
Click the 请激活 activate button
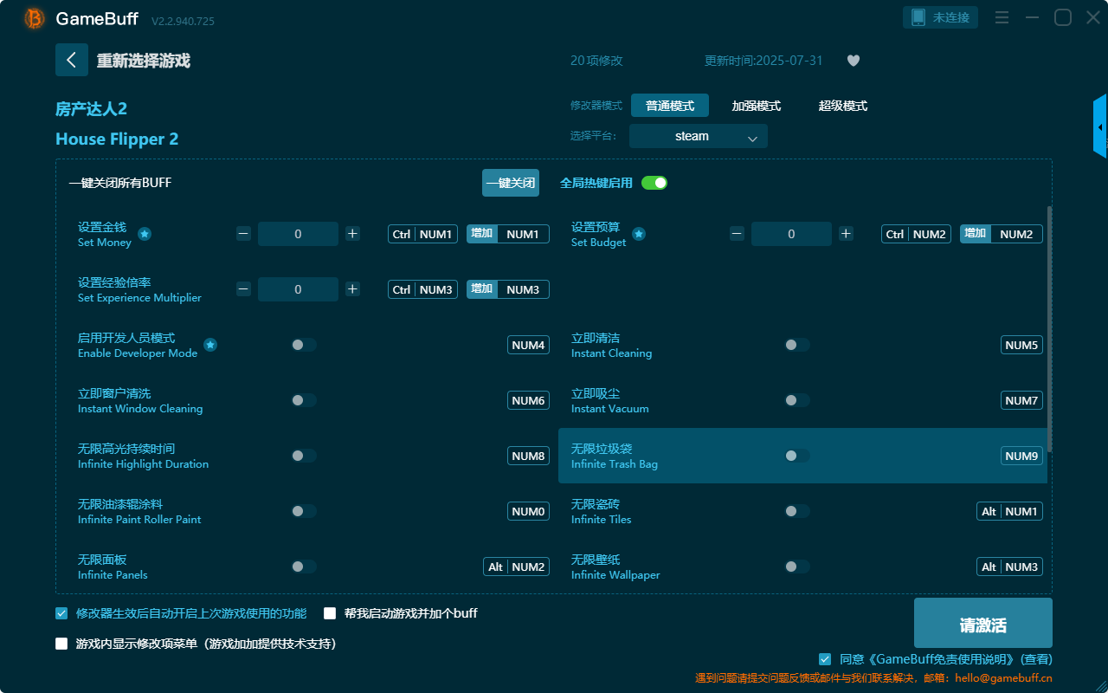point(983,623)
